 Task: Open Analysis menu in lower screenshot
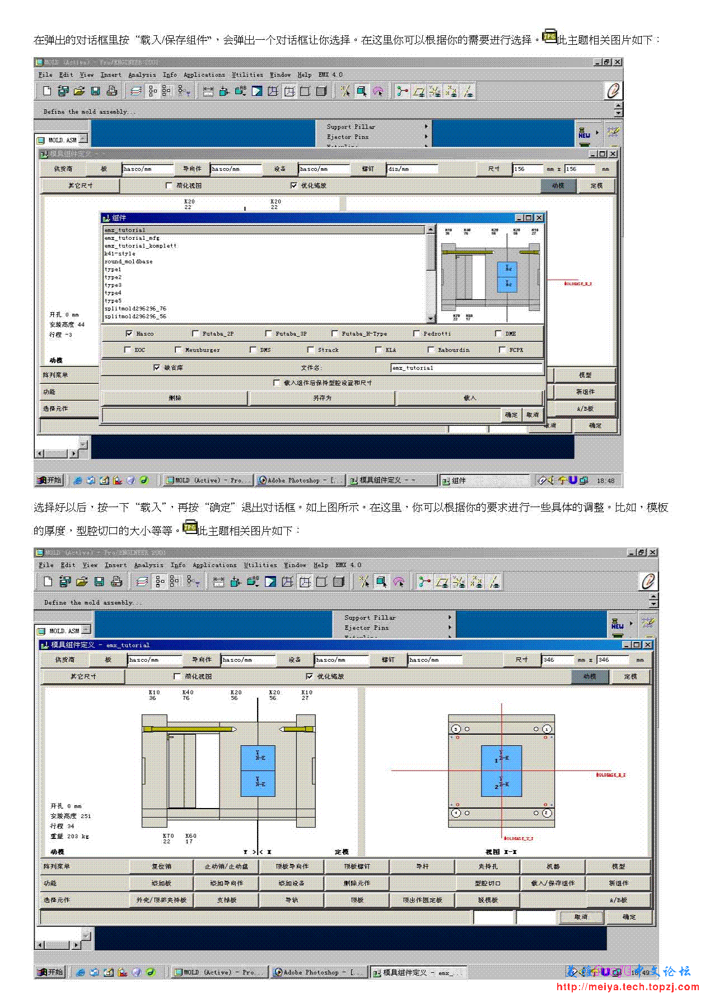coord(149,565)
